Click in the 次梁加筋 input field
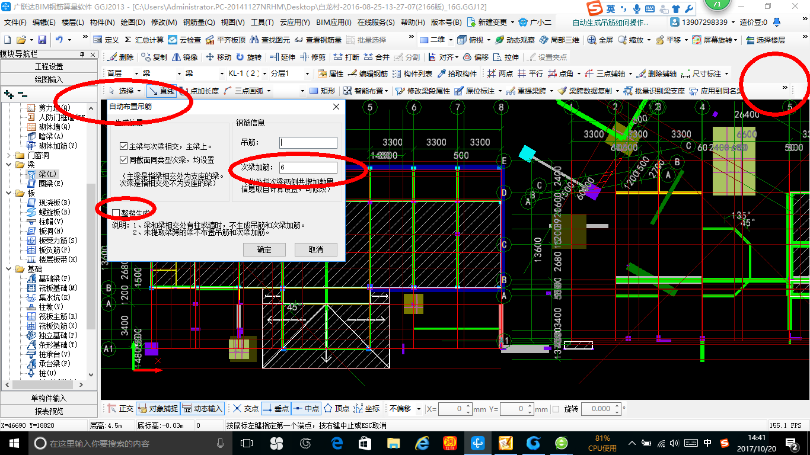810x455 pixels. (x=308, y=168)
